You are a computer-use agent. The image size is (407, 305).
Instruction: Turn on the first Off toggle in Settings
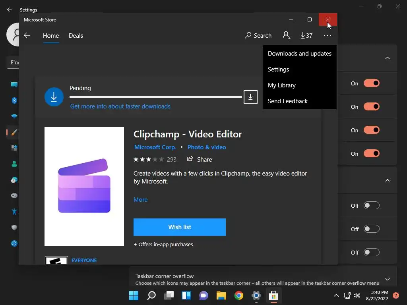click(x=372, y=205)
